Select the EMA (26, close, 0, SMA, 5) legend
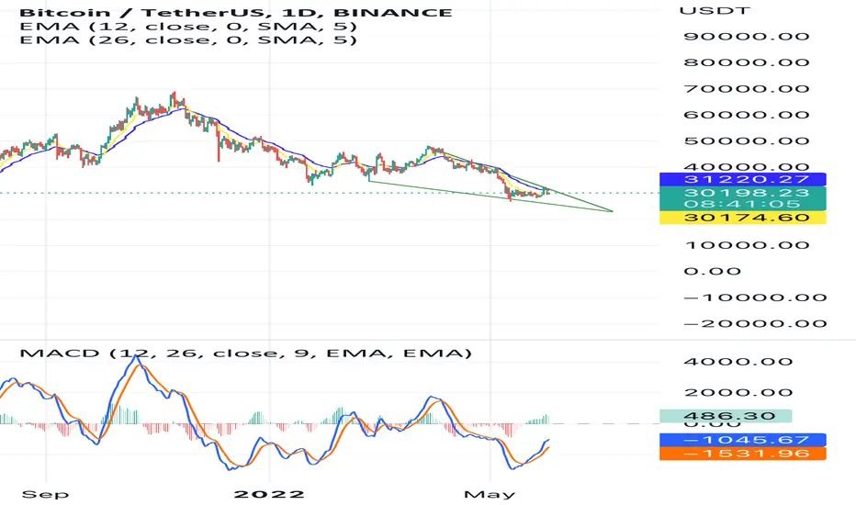Screen dimensions: 856x505 187,39
